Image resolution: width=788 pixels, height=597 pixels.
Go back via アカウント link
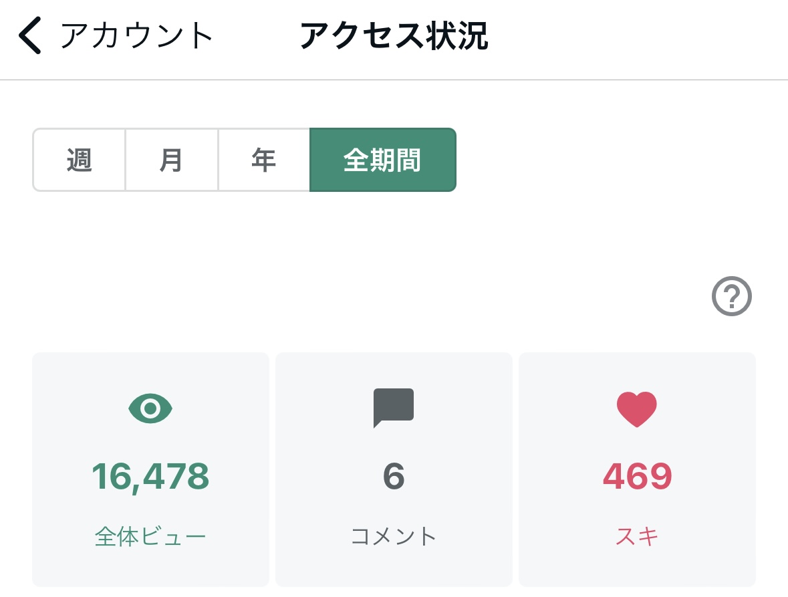coord(137,35)
